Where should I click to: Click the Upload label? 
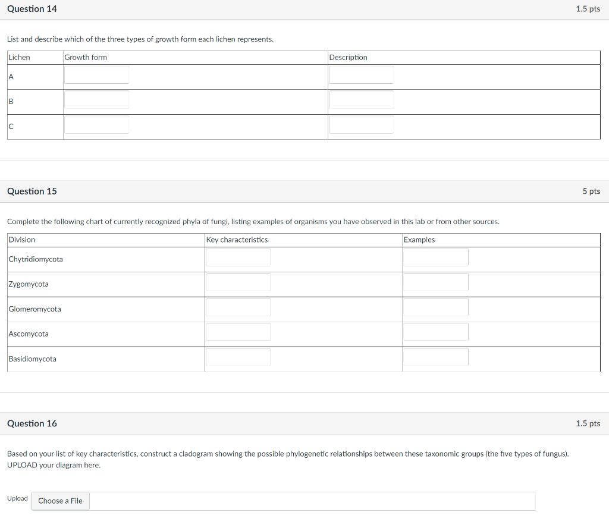pos(17,498)
